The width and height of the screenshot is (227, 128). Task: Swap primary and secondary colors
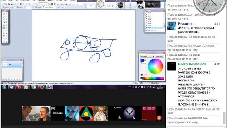[145, 59]
